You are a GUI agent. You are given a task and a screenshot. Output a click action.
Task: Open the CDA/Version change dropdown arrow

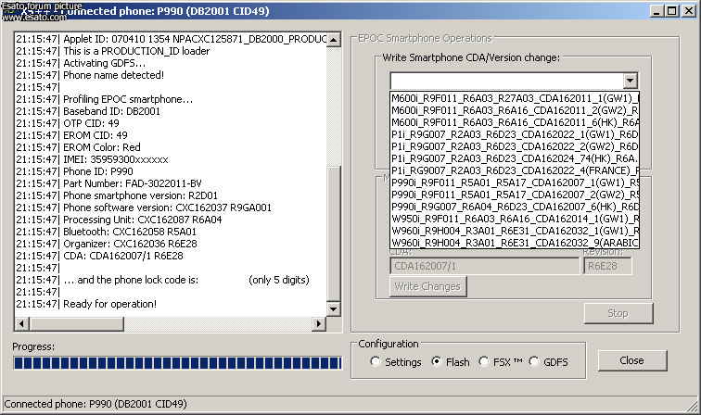point(630,81)
